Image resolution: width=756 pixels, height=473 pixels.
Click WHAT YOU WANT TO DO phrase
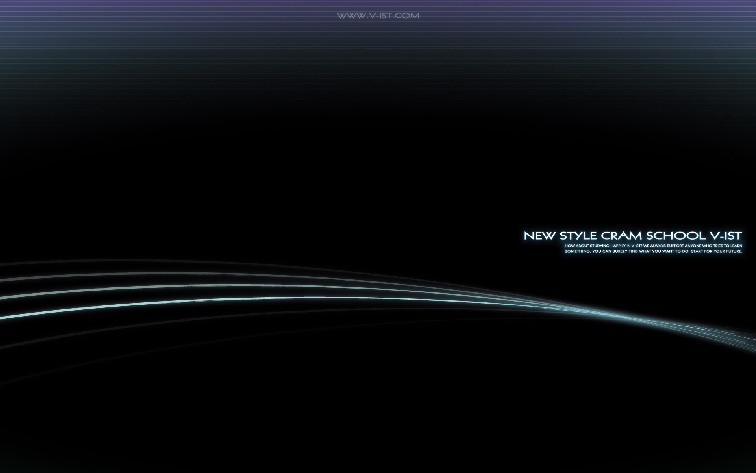664,251
